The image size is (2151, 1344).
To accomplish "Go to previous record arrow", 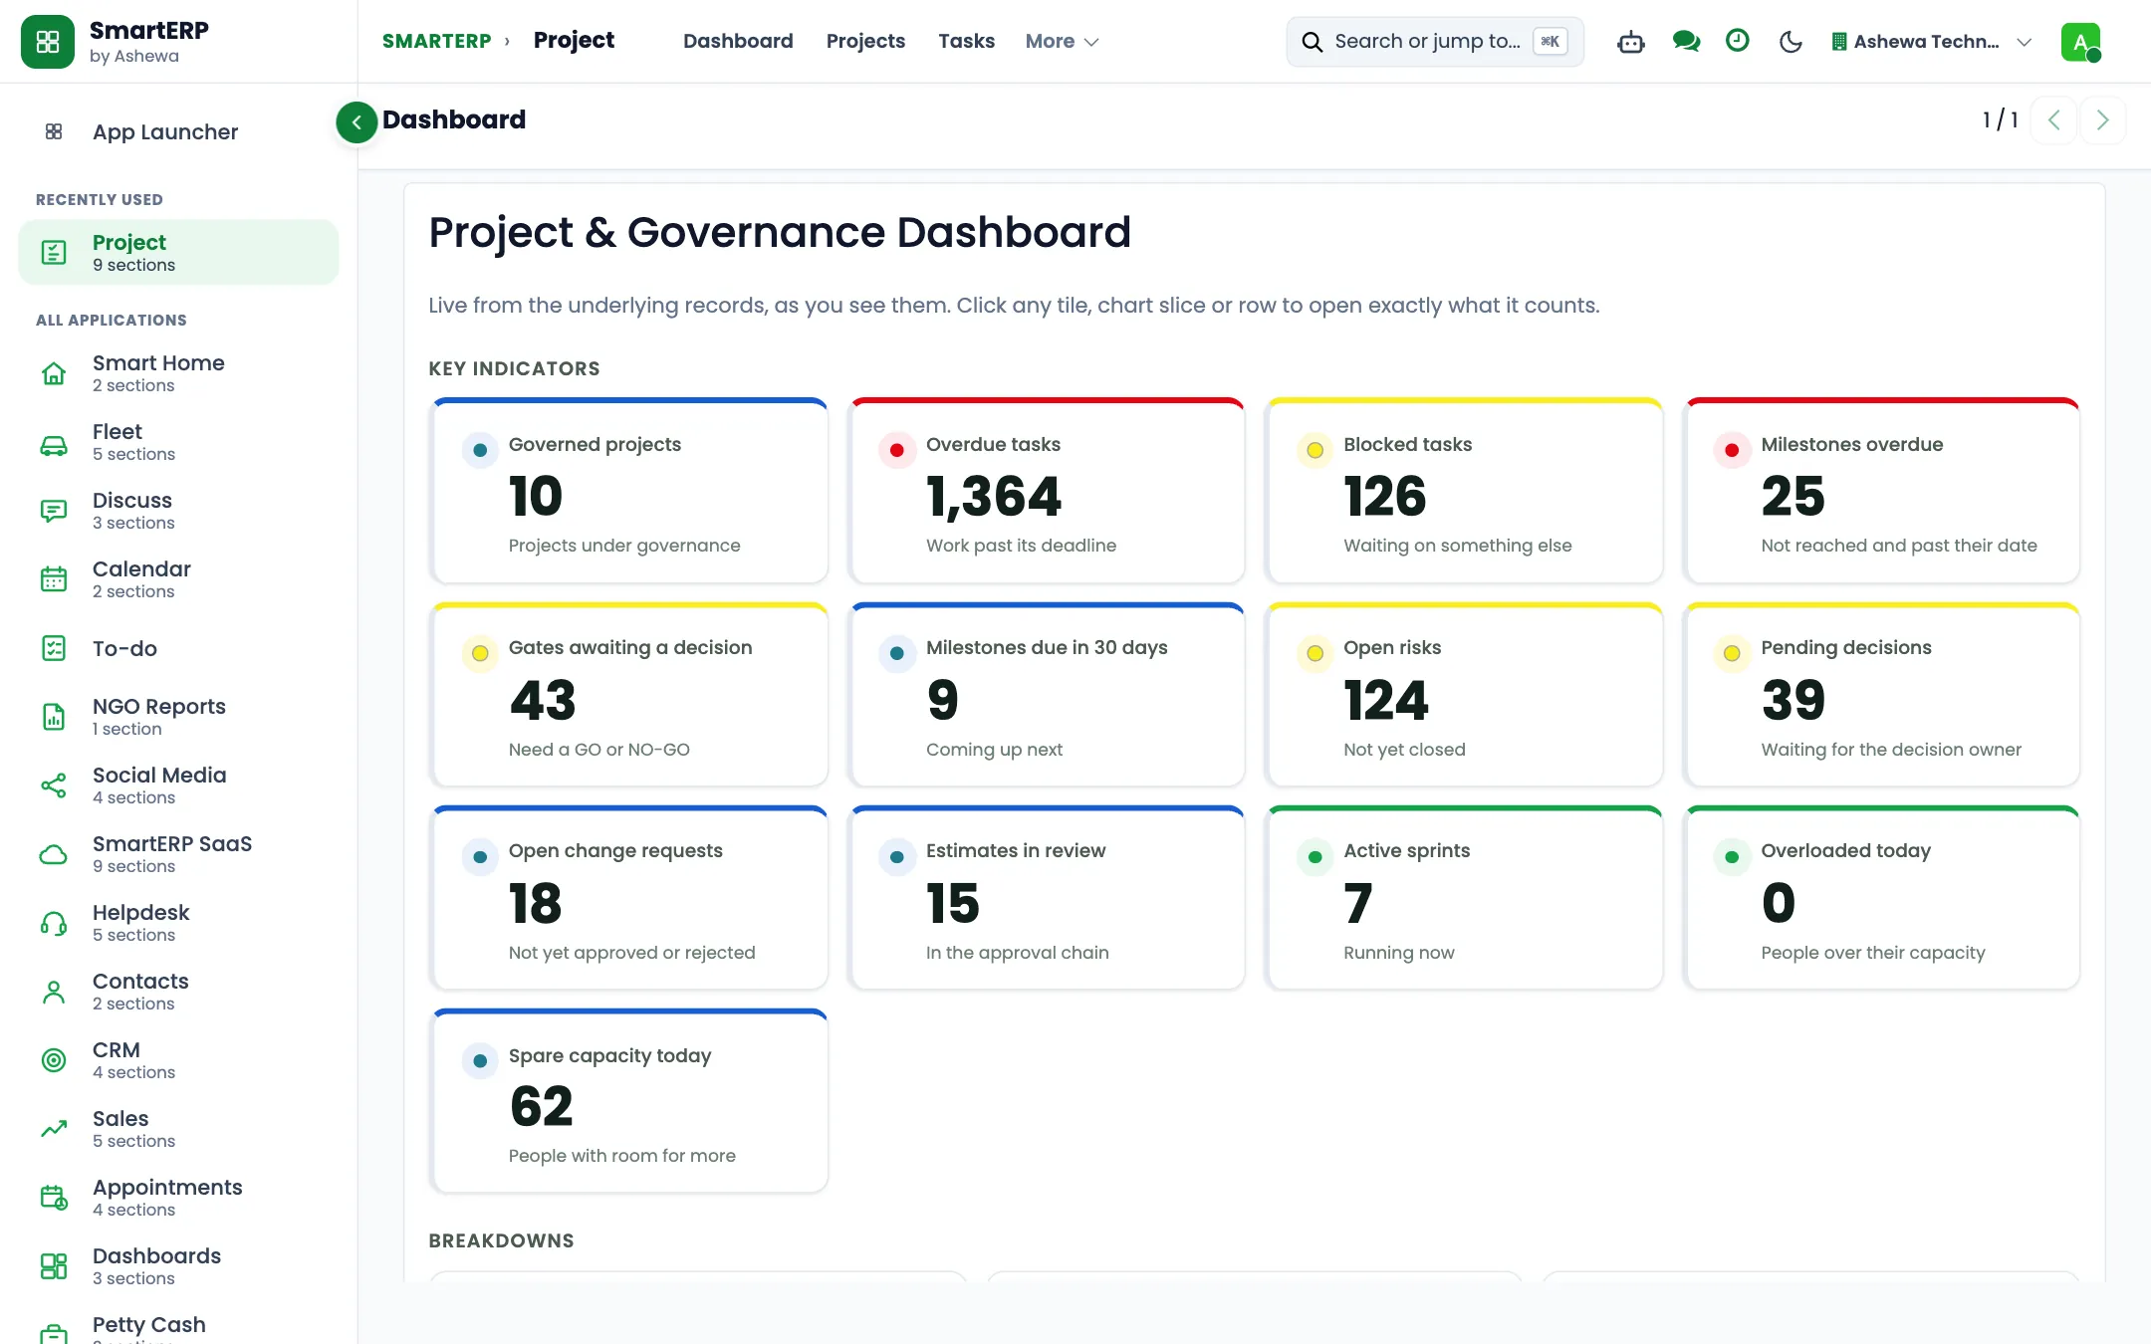I will pyautogui.click(x=2053, y=120).
